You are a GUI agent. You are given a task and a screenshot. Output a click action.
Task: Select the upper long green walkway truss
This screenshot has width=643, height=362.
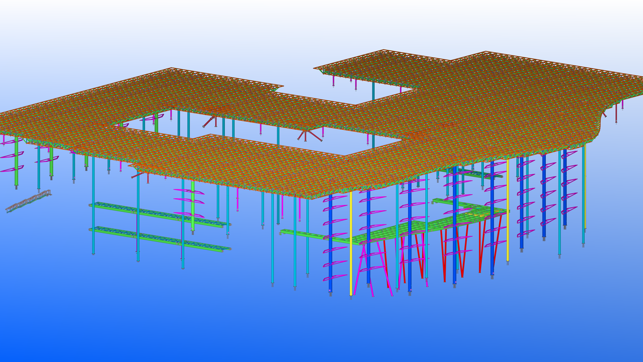tap(160, 214)
